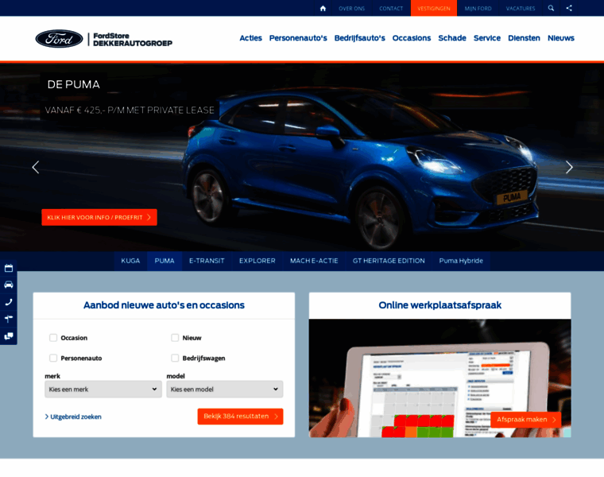Viewport: 604px width, 477px height.
Task: Click the FordStore Dekkerautogroep logo text
Action: (x=133, y=39)
